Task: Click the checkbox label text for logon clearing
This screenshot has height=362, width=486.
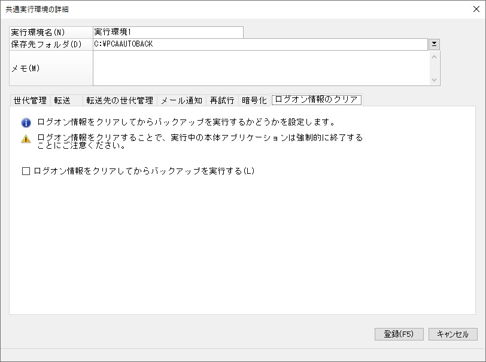Action: [x=144, y=171]
